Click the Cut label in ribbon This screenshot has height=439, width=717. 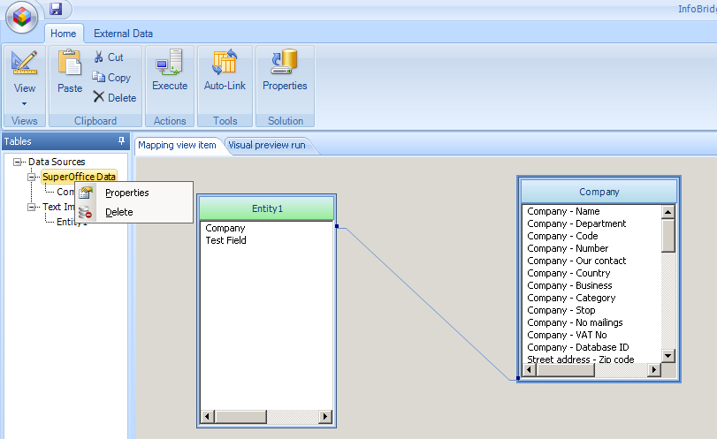115,57
